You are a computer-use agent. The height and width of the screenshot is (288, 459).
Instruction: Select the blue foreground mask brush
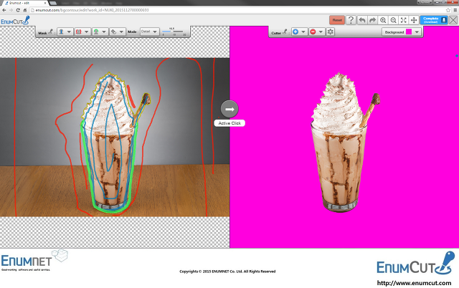point(62,32)
